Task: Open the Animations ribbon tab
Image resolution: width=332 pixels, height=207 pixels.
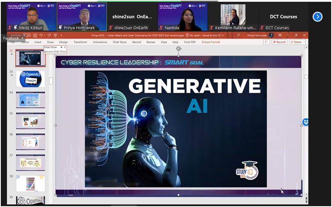Action: (x=100, y=42)
